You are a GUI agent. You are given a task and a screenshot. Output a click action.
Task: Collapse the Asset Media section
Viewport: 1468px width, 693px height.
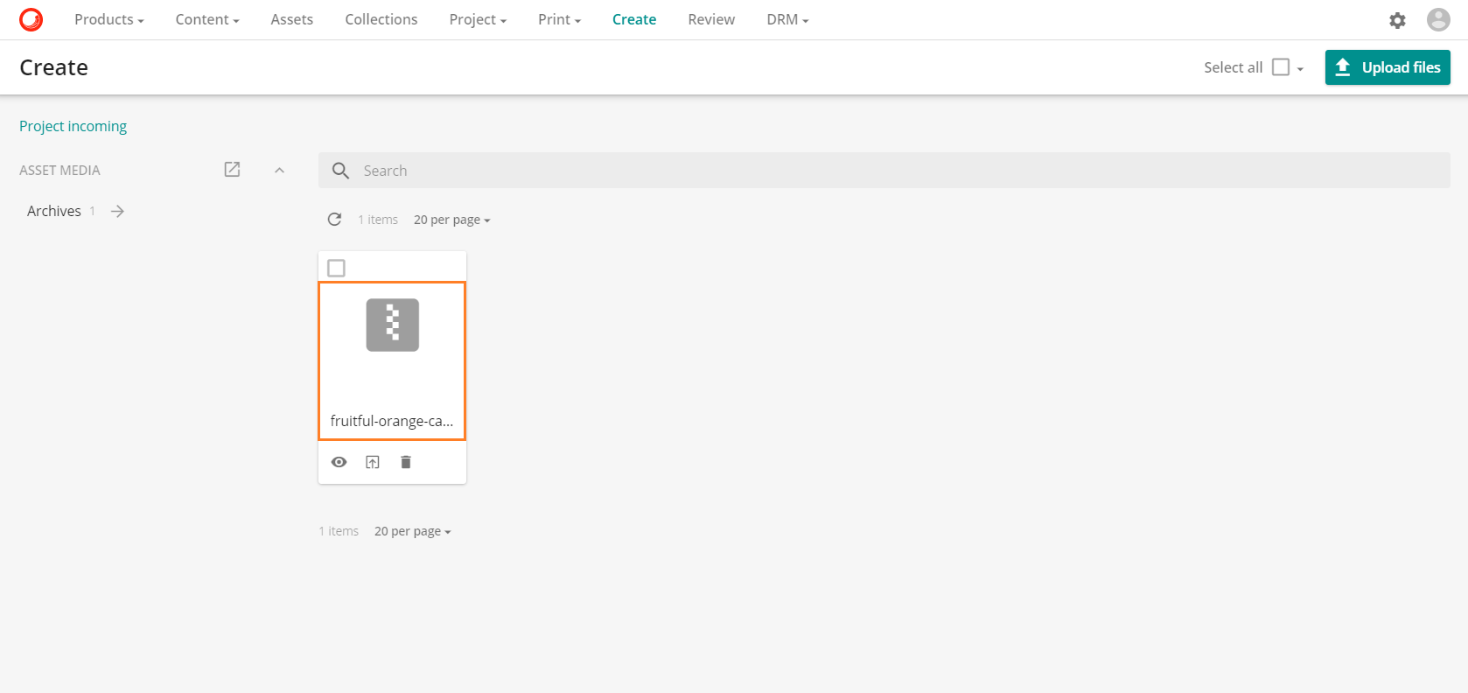click(280, 171)
